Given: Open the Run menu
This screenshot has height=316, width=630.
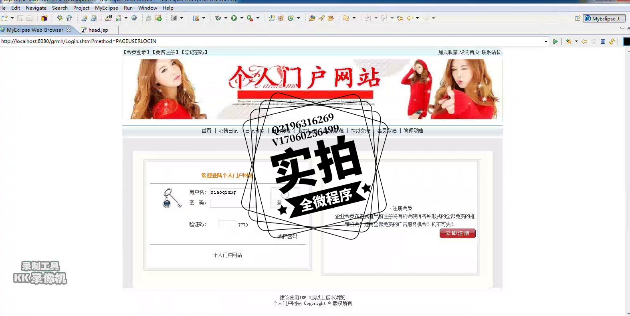Looking at the screenshot, I should [128, 8].
